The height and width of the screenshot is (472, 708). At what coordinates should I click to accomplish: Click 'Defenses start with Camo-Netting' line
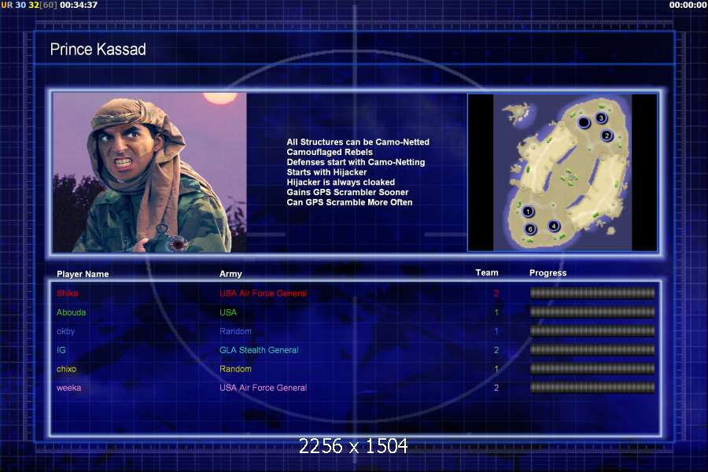(x=356, y=162)
